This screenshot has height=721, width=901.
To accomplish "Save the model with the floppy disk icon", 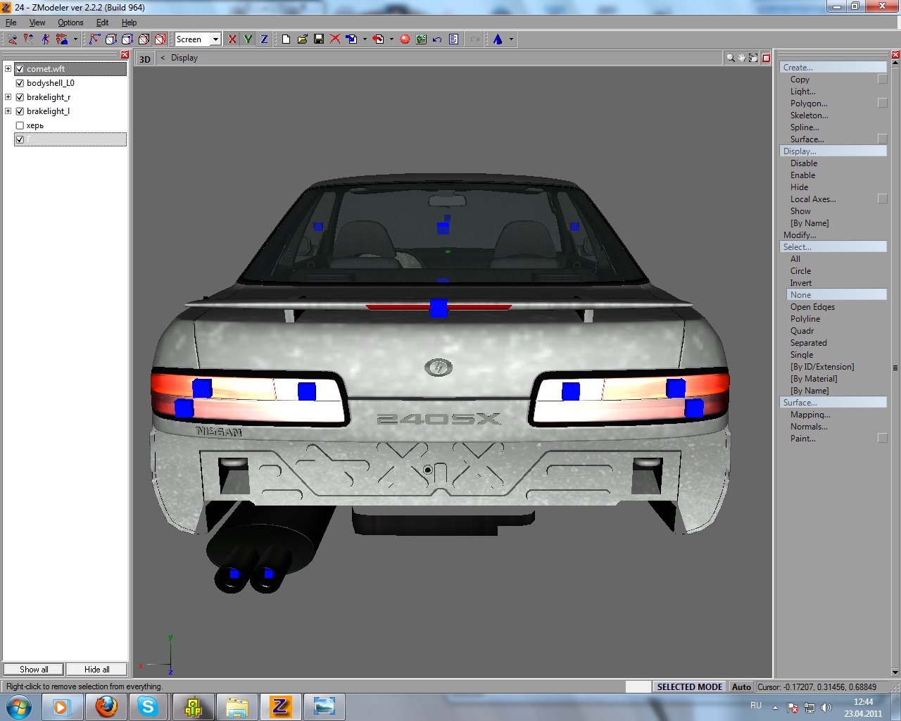I will 319,39.
